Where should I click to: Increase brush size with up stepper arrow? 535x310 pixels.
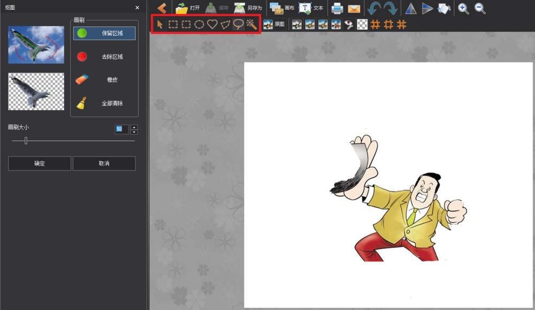coord(134,127)
